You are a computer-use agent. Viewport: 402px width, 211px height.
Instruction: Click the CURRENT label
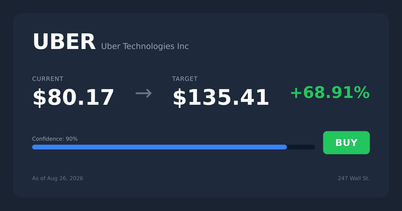(x=48, y=79)
